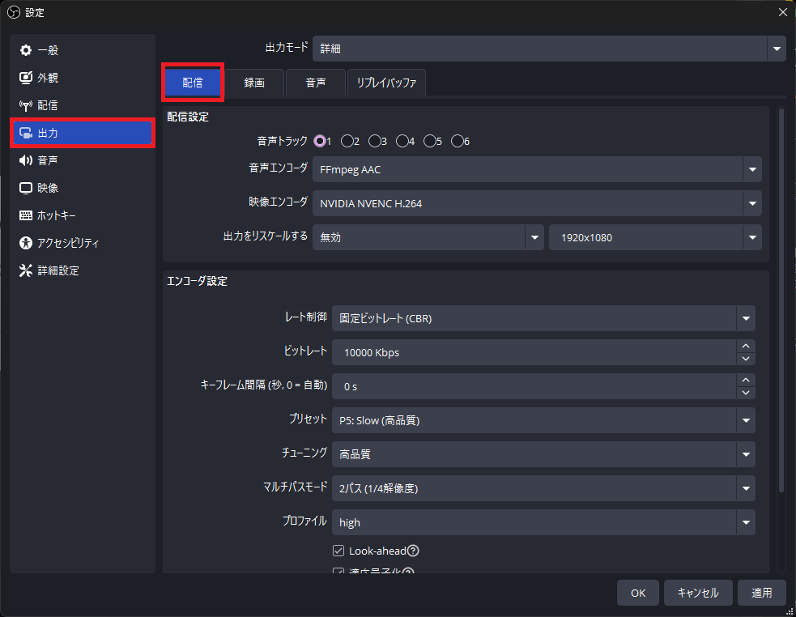Open the プリセット P5: Slow dropdown

tap(543, 420)
